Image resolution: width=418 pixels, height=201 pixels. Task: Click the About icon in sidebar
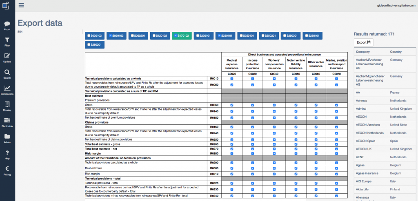point(7,25)
